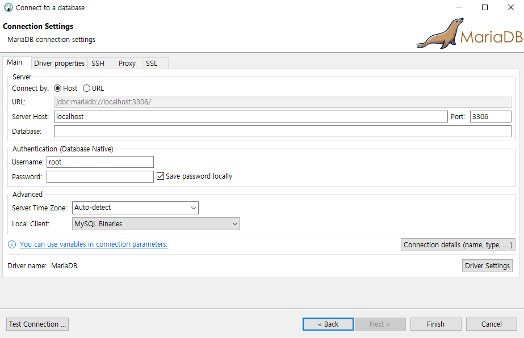
Task: Follow the variables in connection parameters link
Action: pos(94,244)
